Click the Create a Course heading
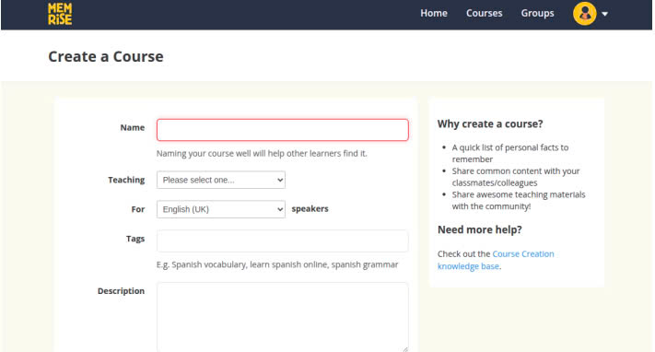The image size is (655, 352). 106,56
